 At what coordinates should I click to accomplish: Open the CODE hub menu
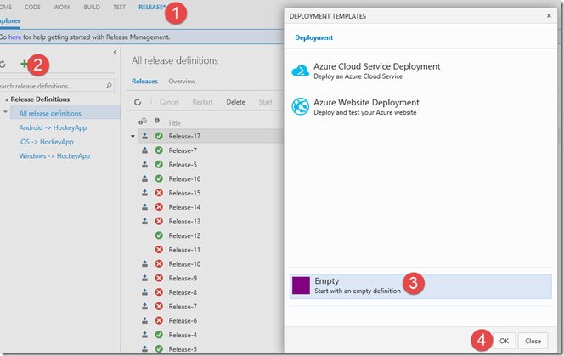point(32,7)
